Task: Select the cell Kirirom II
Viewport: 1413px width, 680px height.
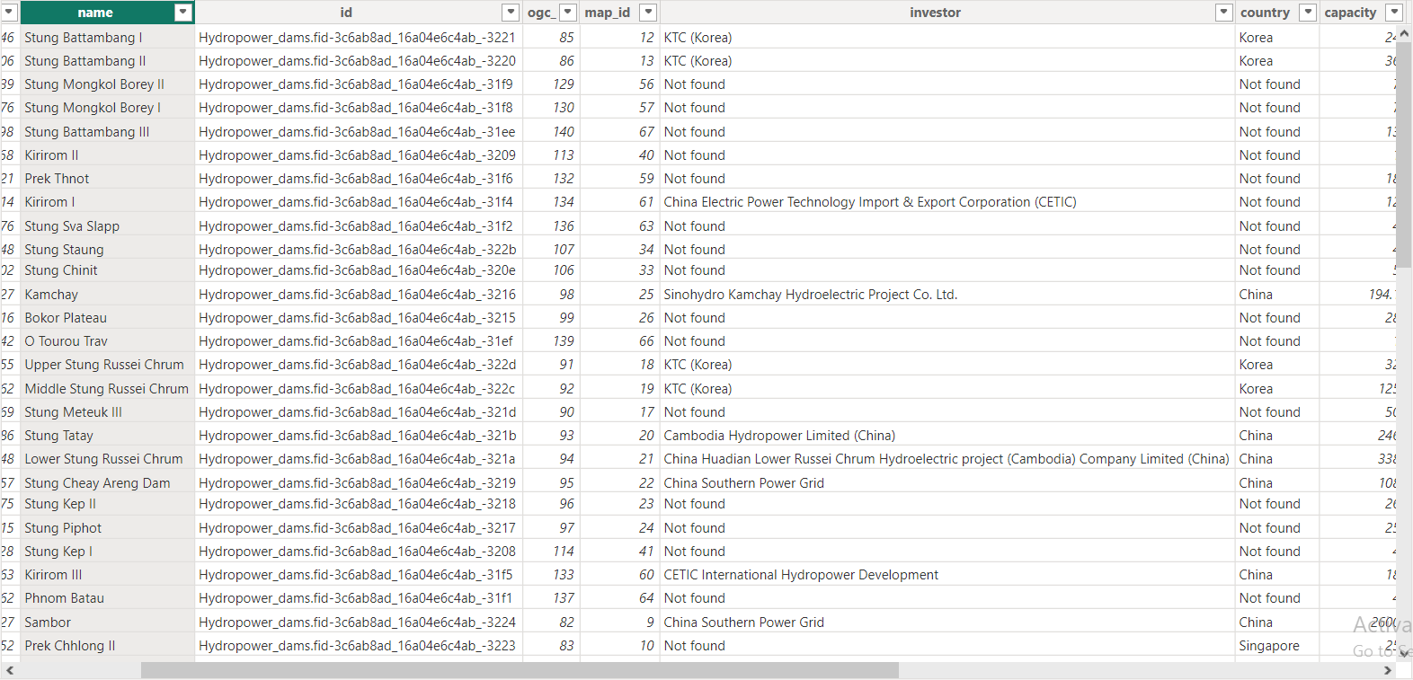Action: tap(107, 155)
